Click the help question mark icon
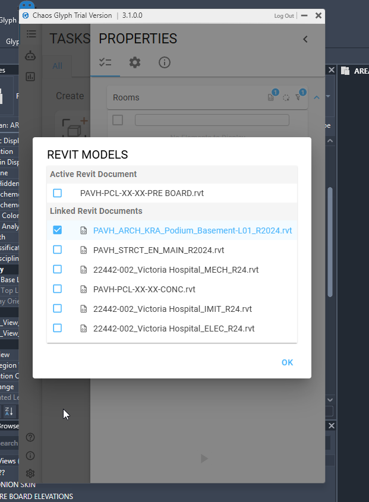Viewport: 369px width, 502px height. point(30,437)
